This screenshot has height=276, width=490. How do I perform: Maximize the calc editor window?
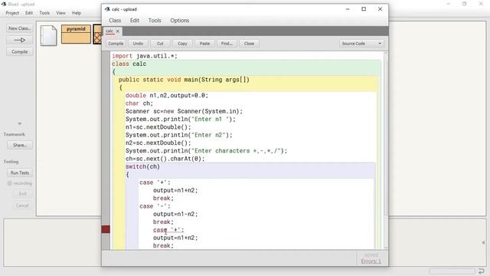point(364,9)
